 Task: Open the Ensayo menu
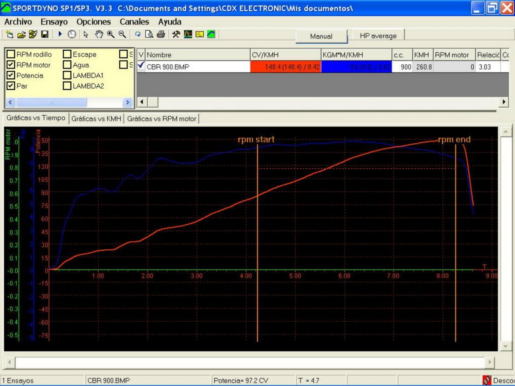click(54, 22)
